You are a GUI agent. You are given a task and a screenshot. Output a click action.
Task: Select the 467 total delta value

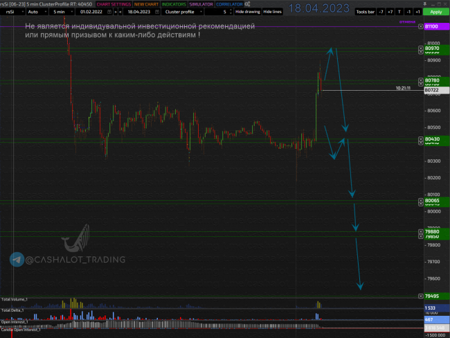pyautogui.click(x=437, y=319)
